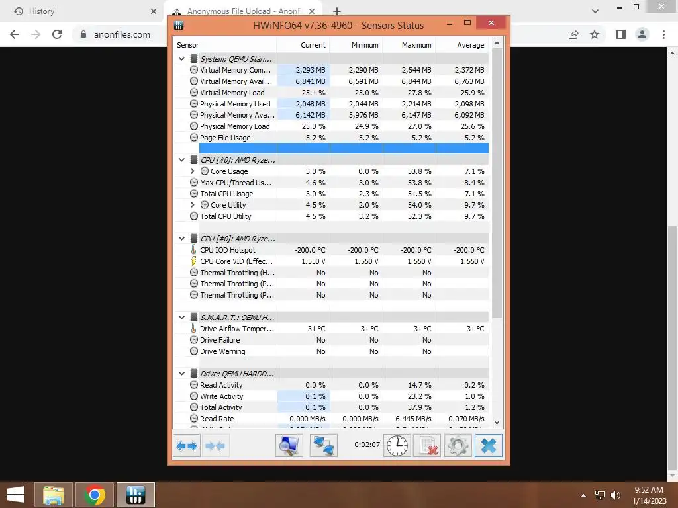Viewport: 678px width, 508px height.
Task: Open Windows Start menu
Action: [x=16, y=495]
